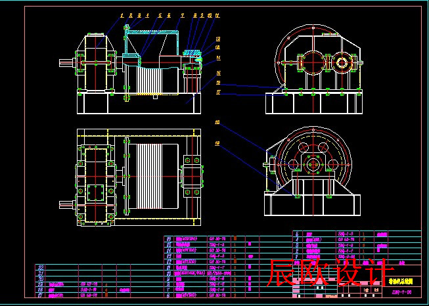The width and height of the screenshot is (429, 306).
Task: Select item number 10 in parts list
Action: (169, 273)
